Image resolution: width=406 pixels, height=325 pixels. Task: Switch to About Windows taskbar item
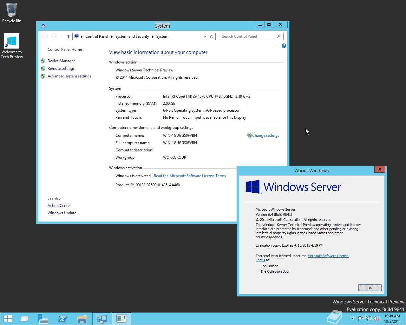pos(121,319)
